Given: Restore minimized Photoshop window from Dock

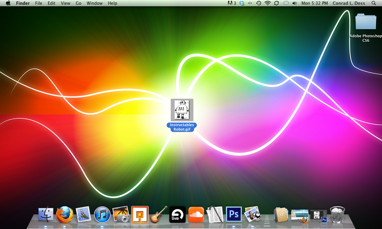Looking at the screenshot, I should pos(319,216).
